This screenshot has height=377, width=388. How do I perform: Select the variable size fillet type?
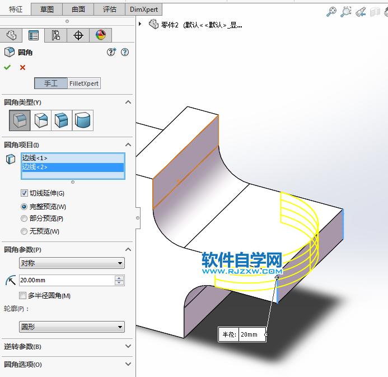pos(41,120)
